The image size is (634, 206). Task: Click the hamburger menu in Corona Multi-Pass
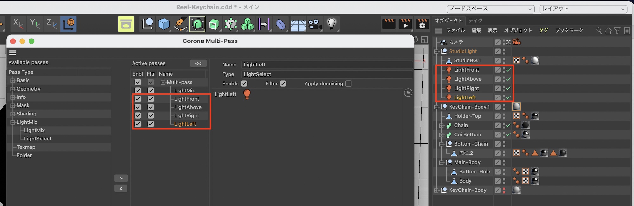pyautogui.click(x=13, y=53)
